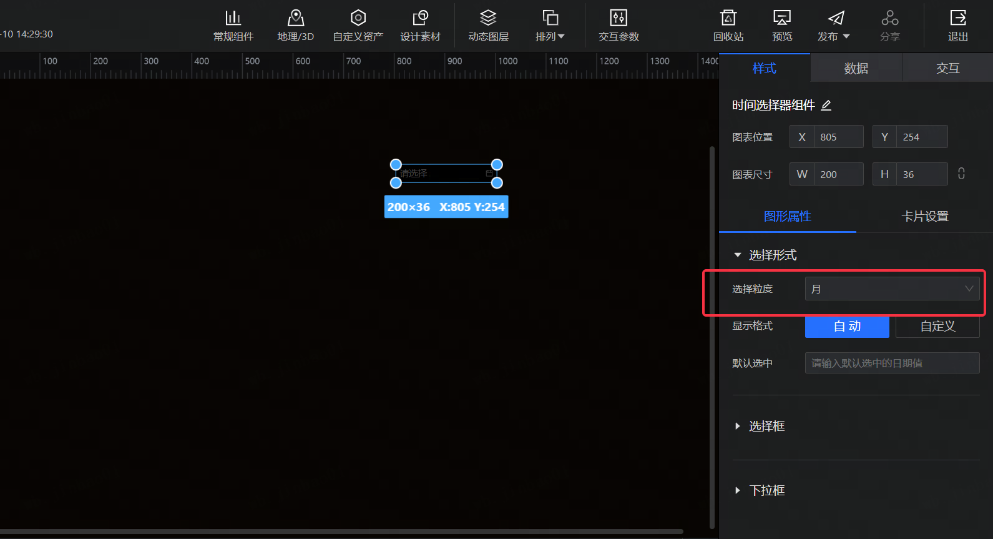Open the 设计素材 materials menu
This screenshot has width=993, height=539.
(420, 26)
